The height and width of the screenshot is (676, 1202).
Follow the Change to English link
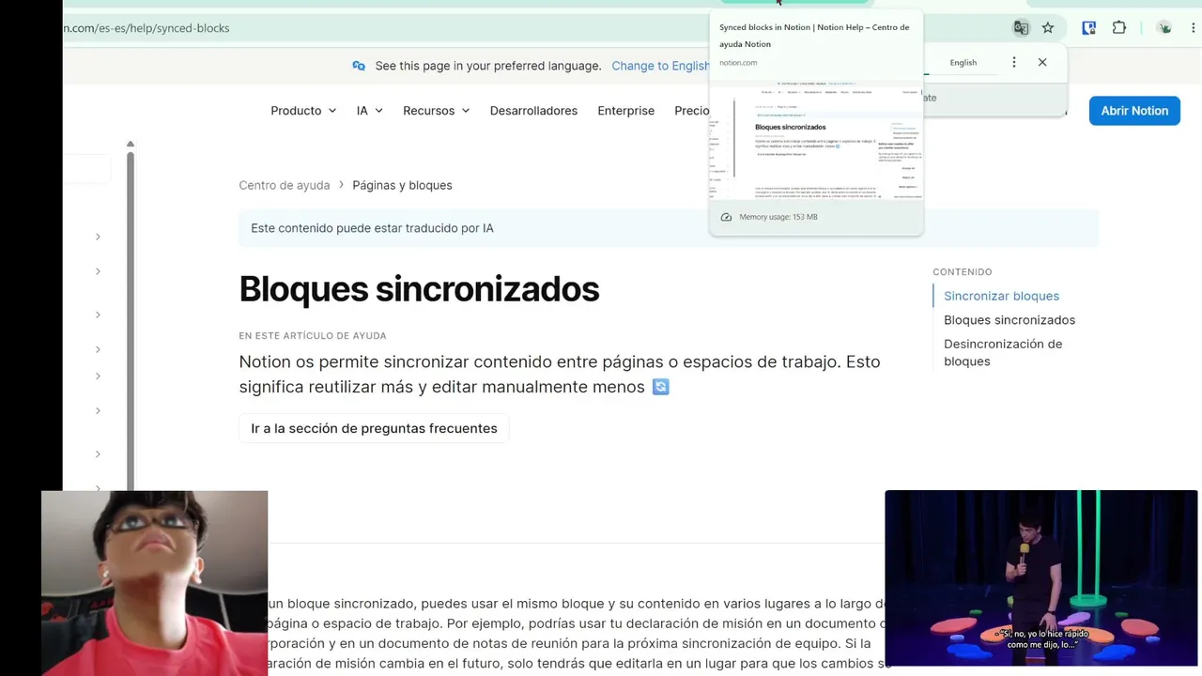click(660, 66)
